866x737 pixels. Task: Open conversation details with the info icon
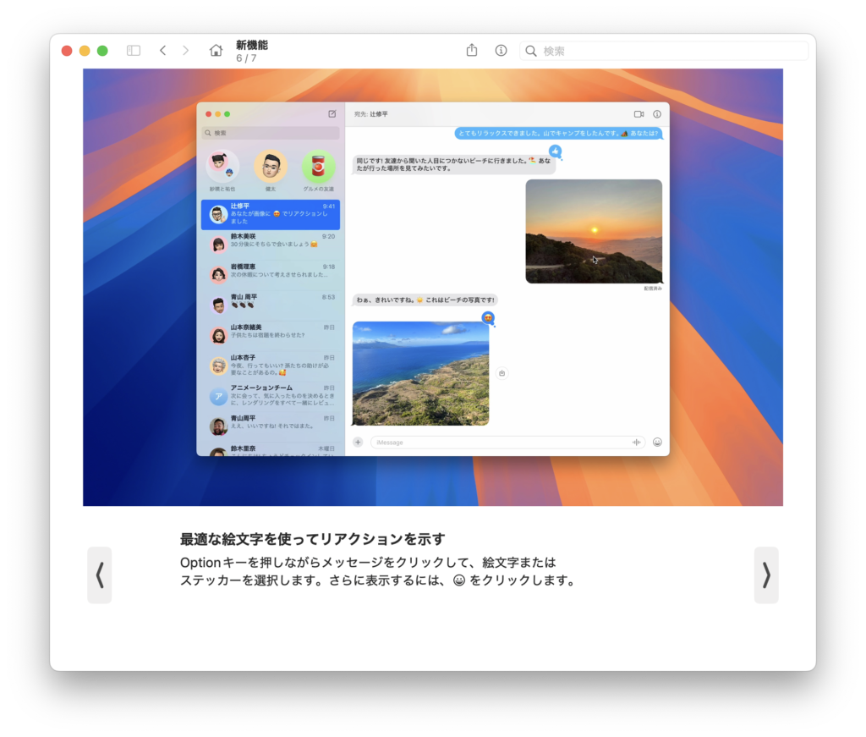(658, 113)
